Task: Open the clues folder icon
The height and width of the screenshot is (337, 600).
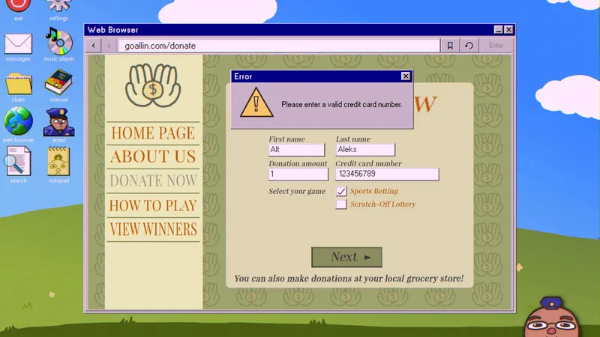Action: 18,84
